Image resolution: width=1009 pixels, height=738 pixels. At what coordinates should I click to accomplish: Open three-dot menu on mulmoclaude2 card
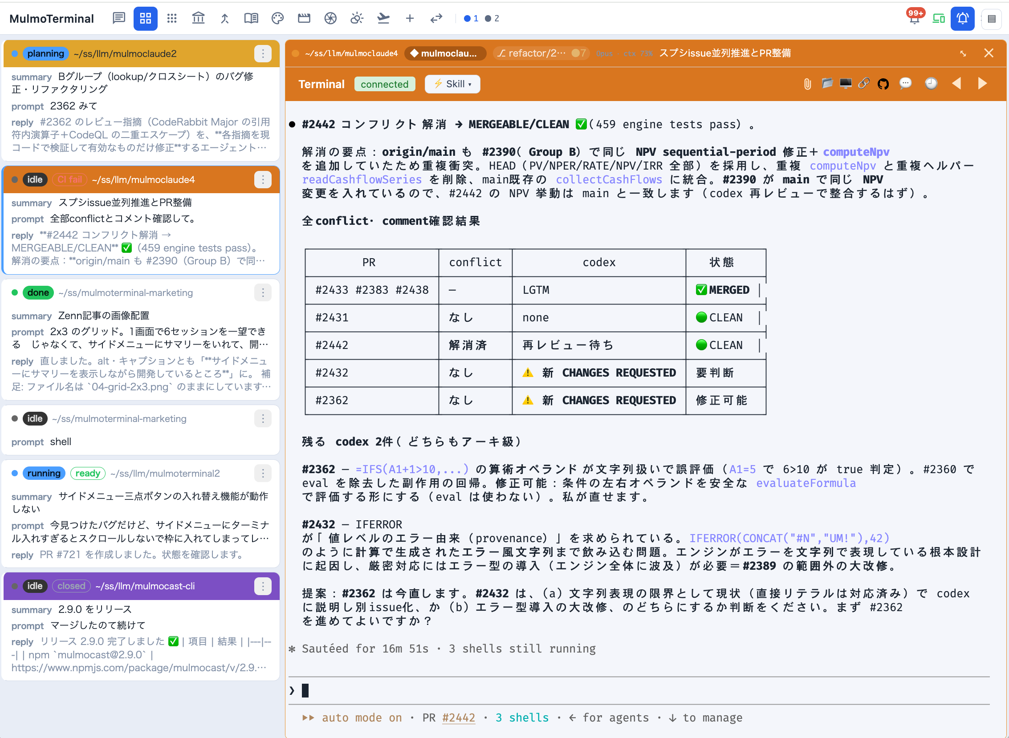coord(263,53)
